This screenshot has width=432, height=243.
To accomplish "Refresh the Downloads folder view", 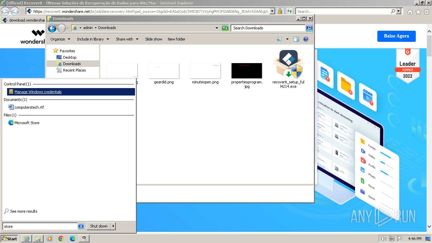I will click(225, 28).
